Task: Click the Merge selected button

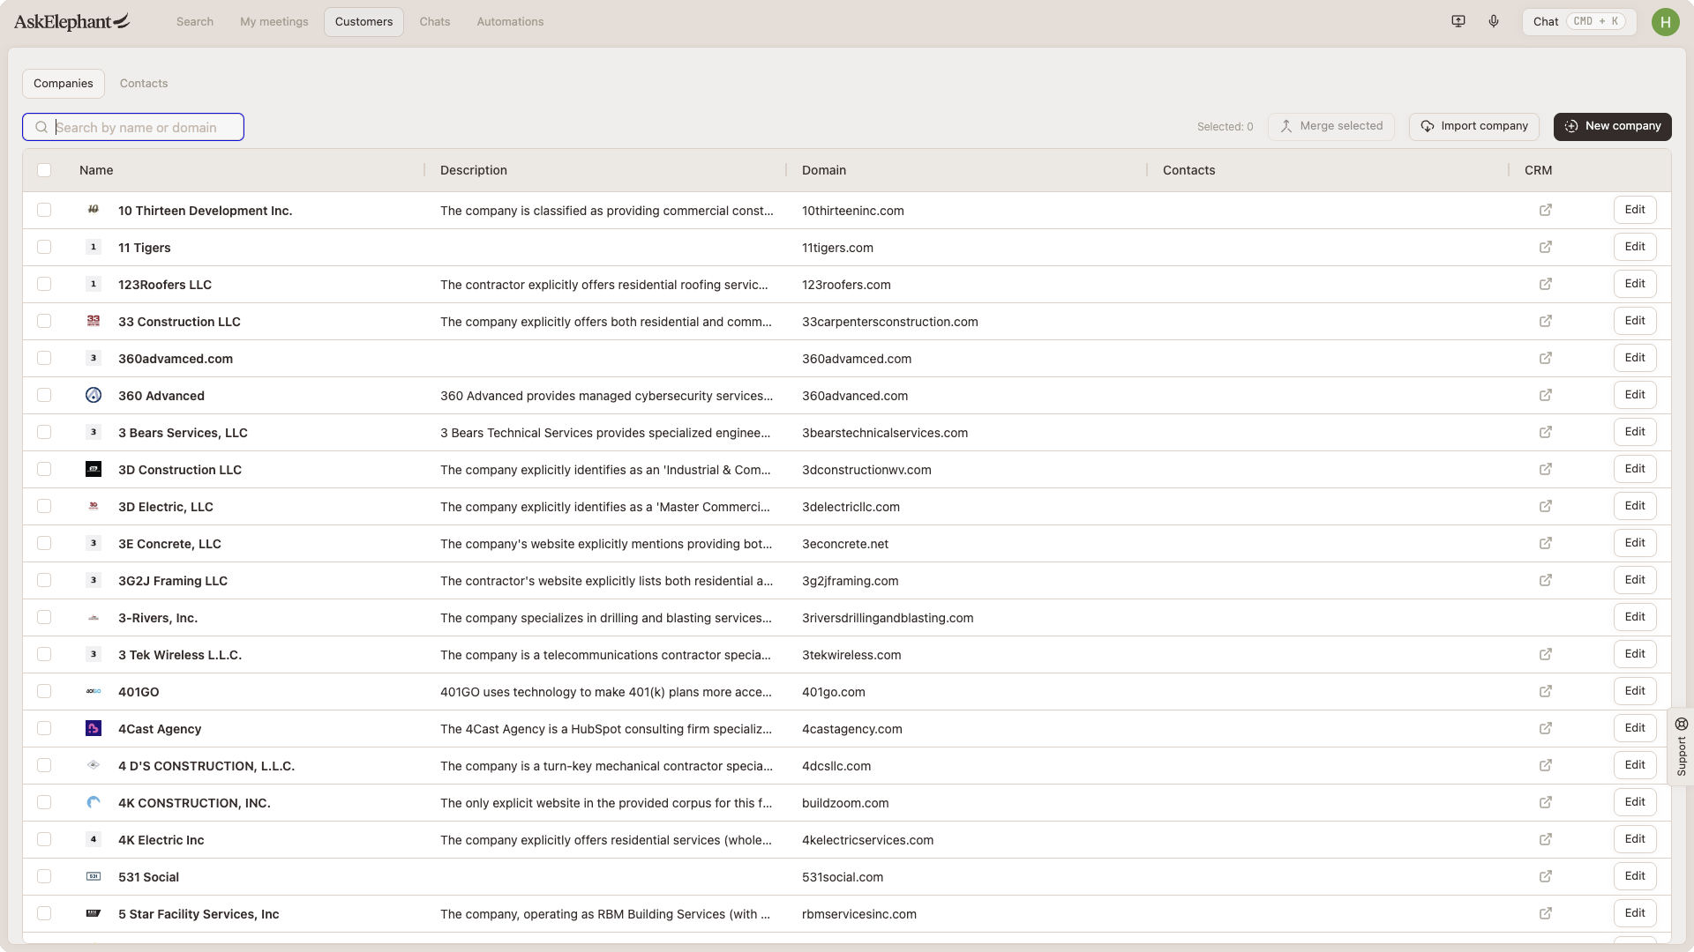Action: (x=1330, y=126)
